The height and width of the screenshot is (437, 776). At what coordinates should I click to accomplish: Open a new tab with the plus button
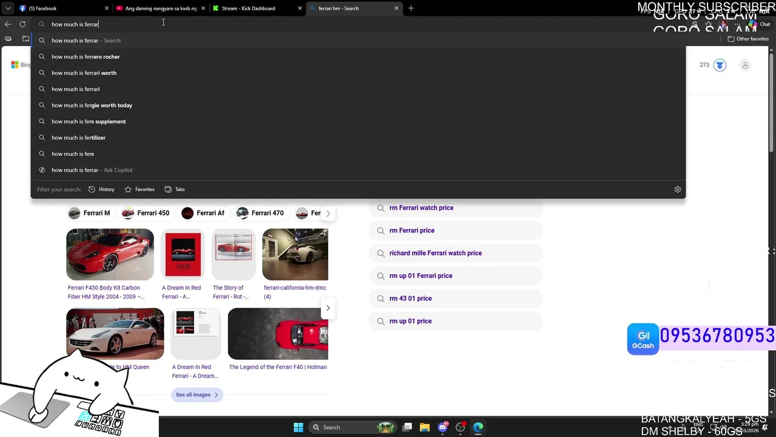[x=411, y=8]
